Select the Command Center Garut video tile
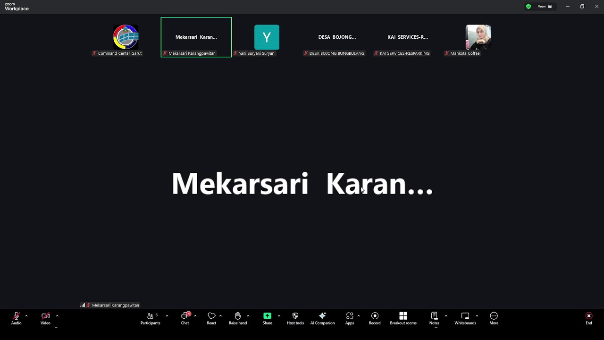604x340 pixels. [126, 37]
